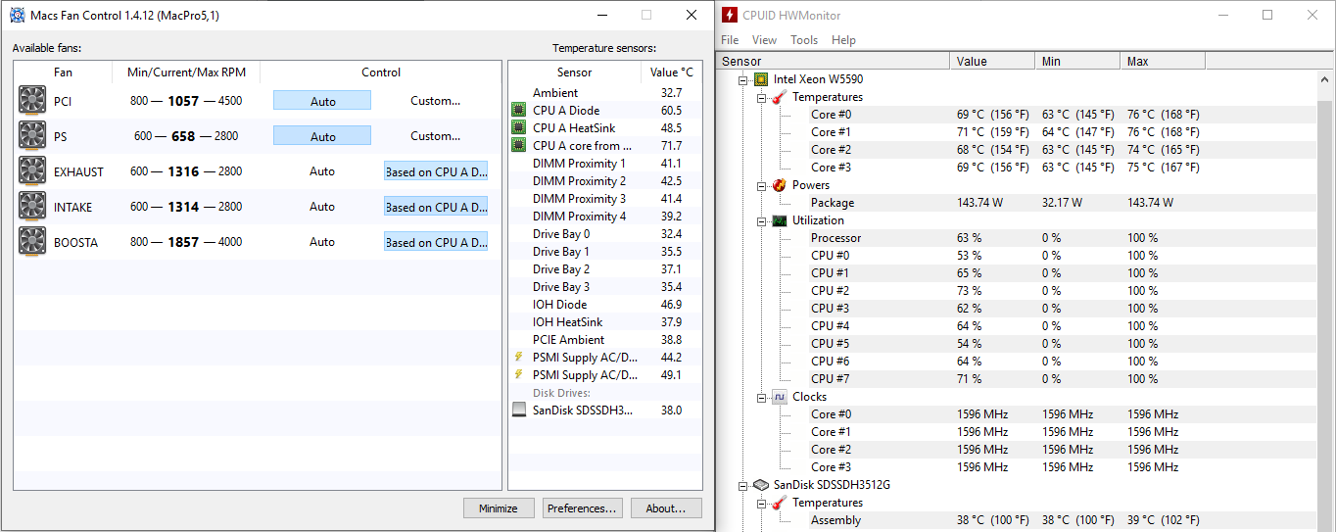Select the Processor utilization row

pyautogui.click(x=1018, y=237)
